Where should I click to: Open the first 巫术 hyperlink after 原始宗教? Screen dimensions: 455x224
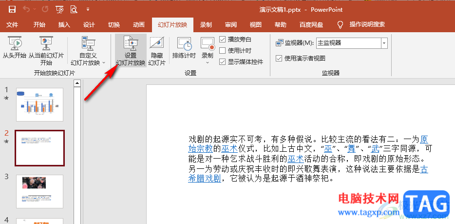click(x=229, y=149)
